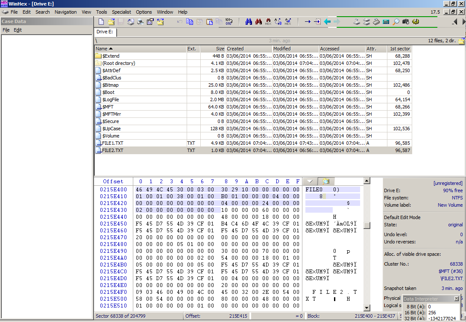Navigate back with the cyan left arrow
Image resolution: width=466 pixels, height=322 pixels.
click(328, 22)
